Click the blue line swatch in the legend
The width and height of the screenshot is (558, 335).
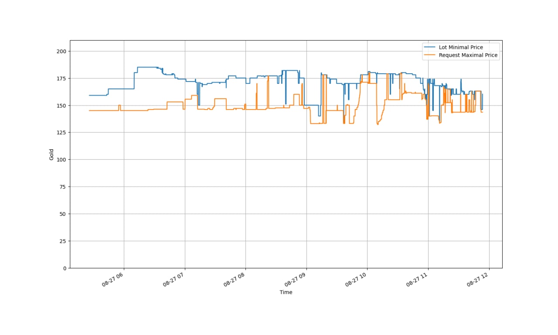pos(429,47)
